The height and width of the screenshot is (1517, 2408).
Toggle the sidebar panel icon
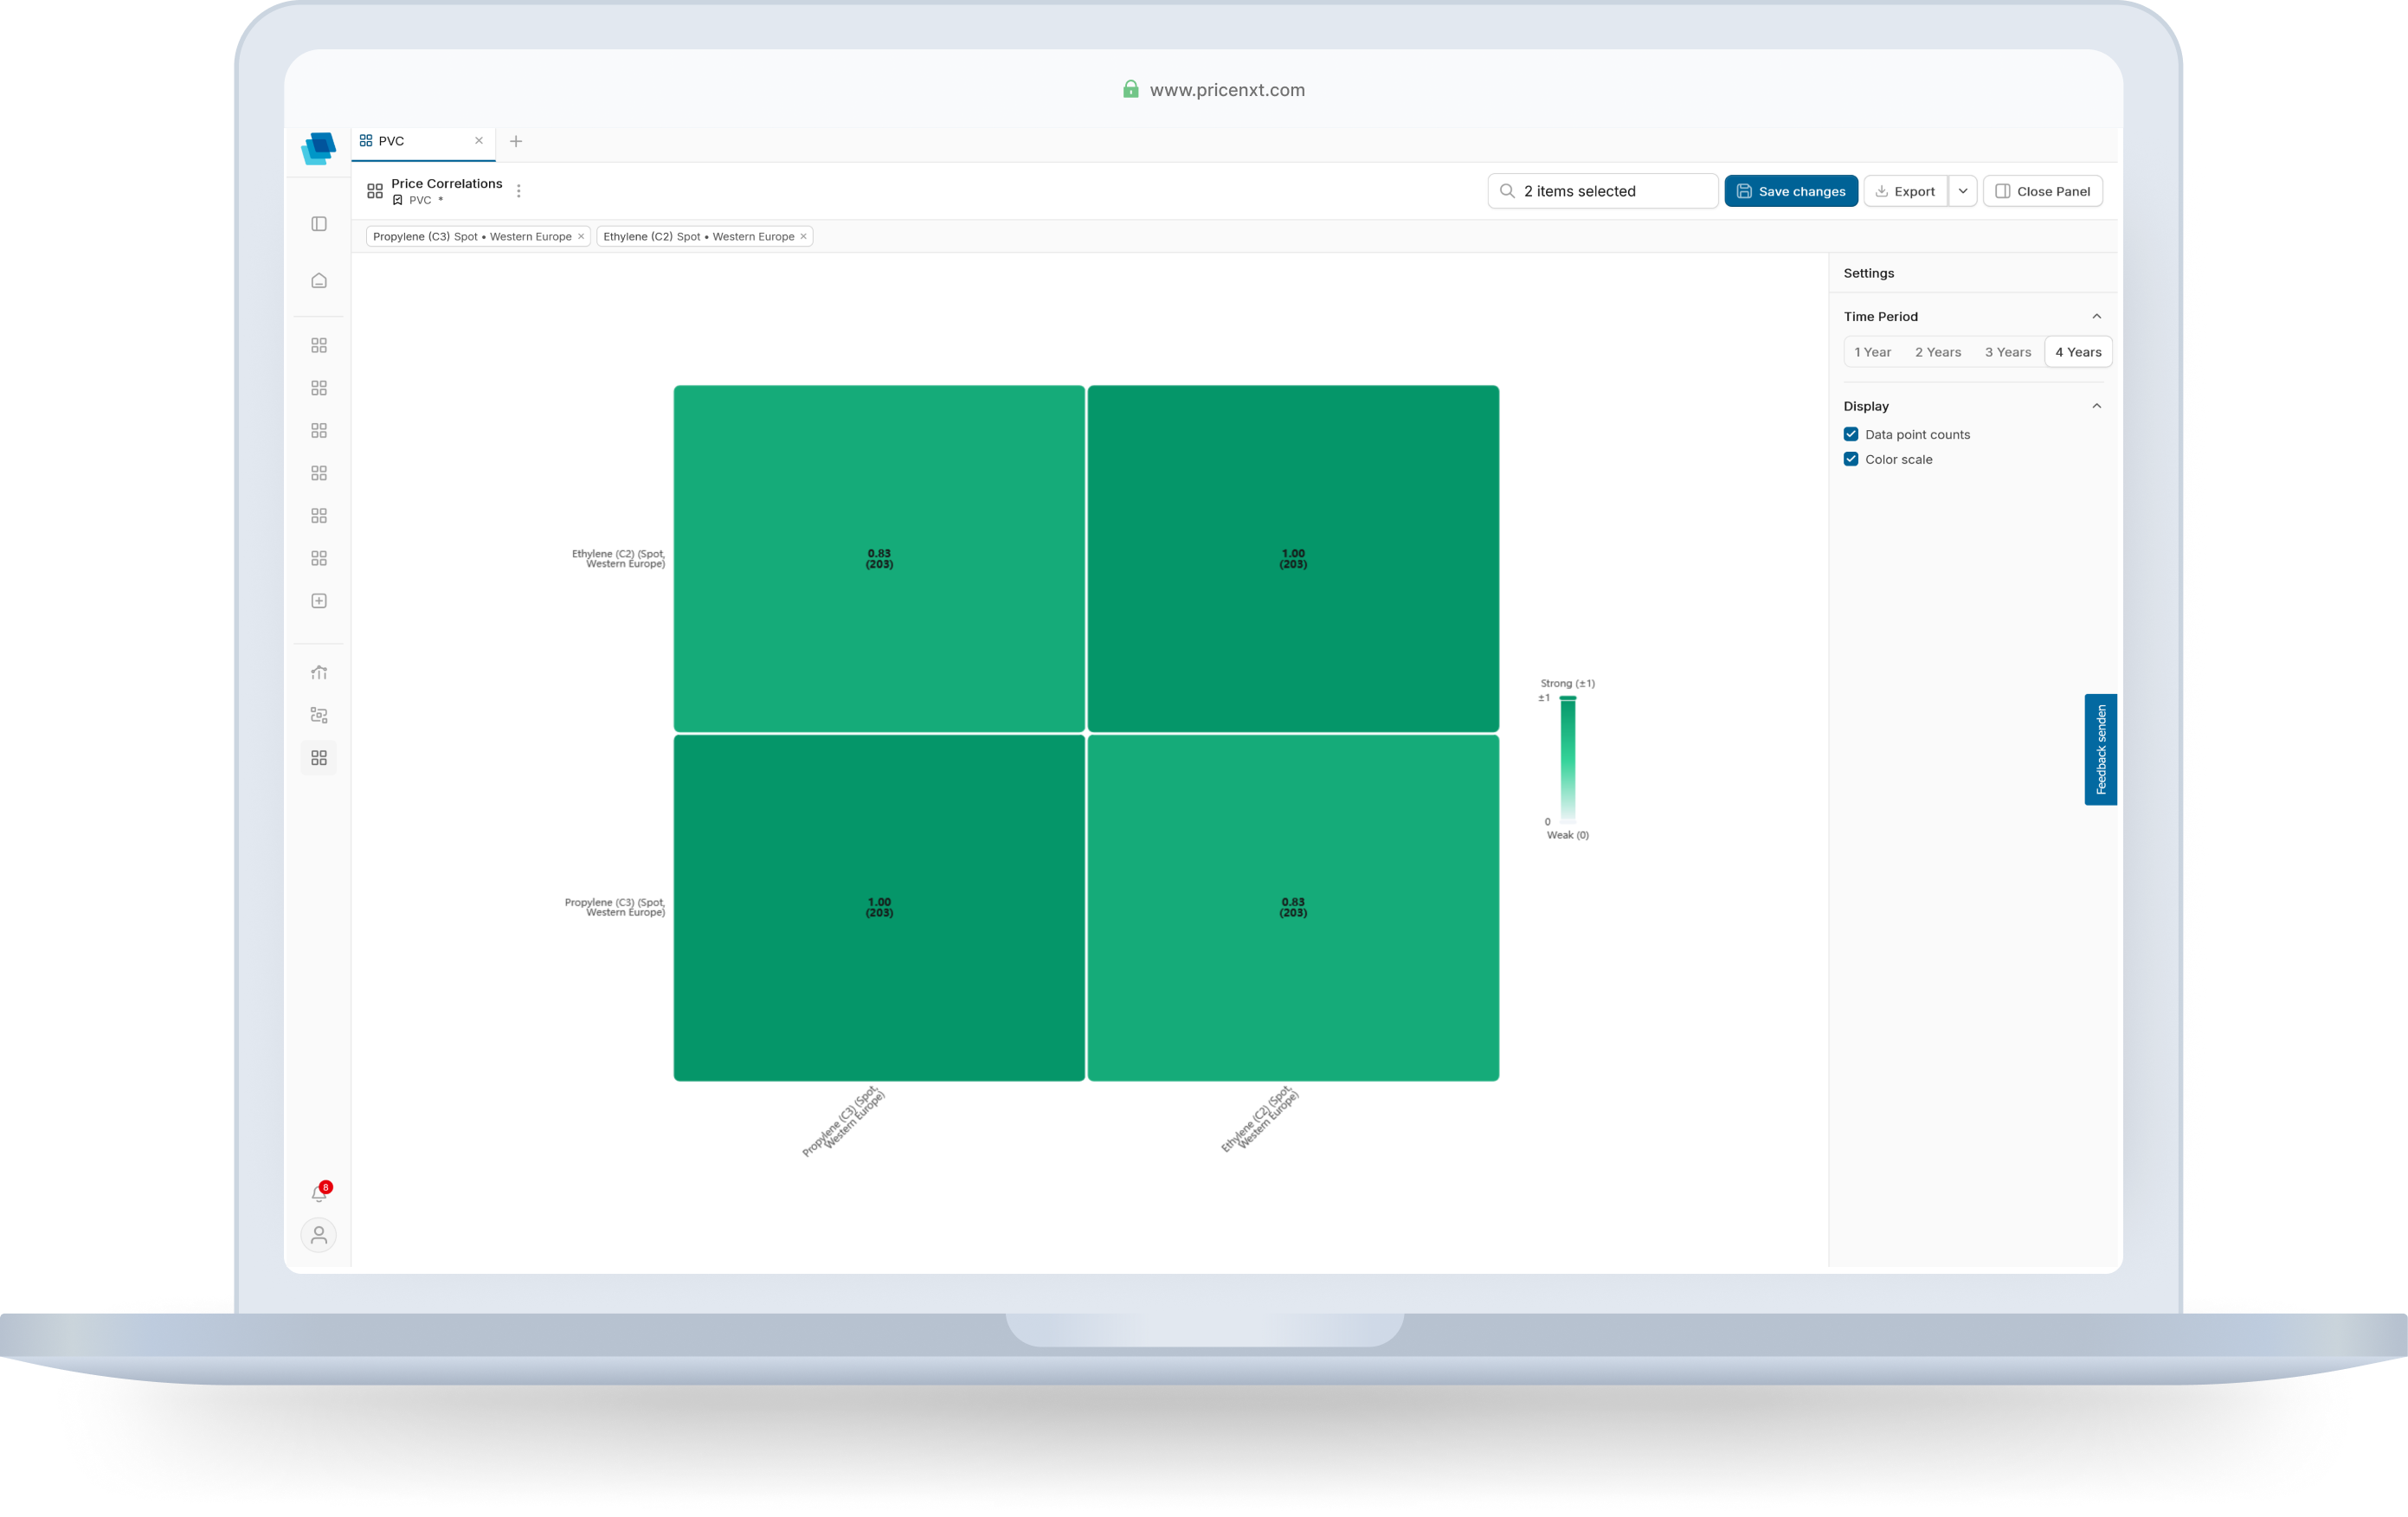319,224
